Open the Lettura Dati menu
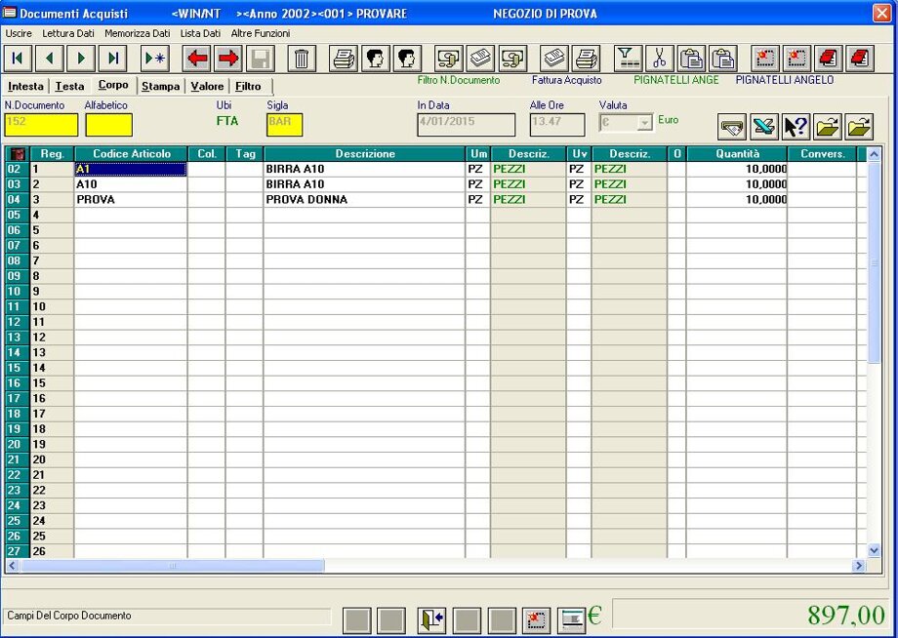 click(x=68, y=33)
